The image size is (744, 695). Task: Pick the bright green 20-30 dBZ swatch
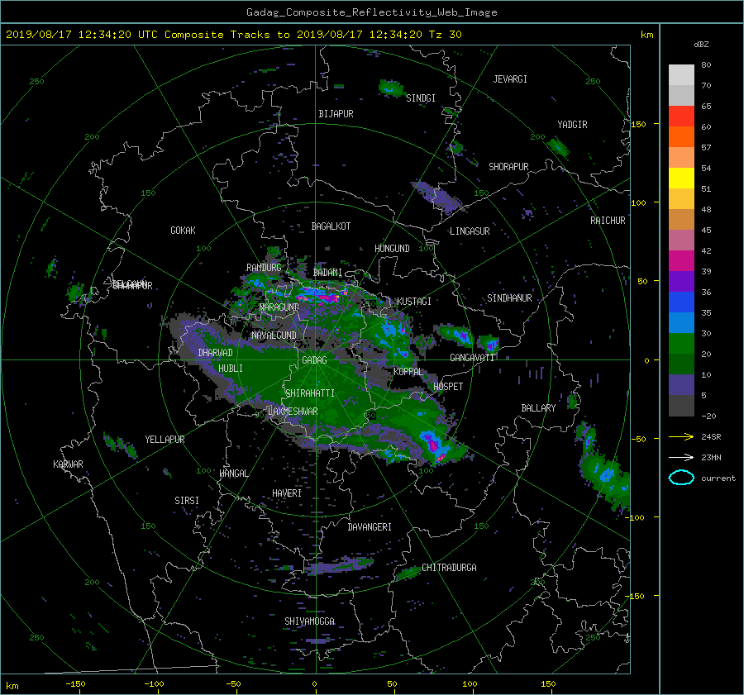[681, 344]
